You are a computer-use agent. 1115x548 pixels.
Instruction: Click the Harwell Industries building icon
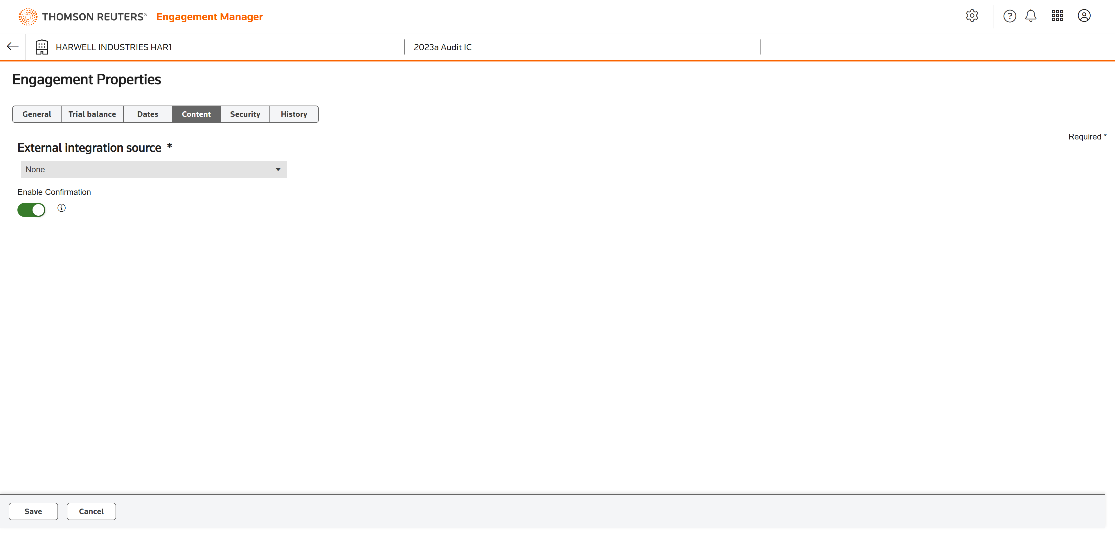(x=42, y=47)
